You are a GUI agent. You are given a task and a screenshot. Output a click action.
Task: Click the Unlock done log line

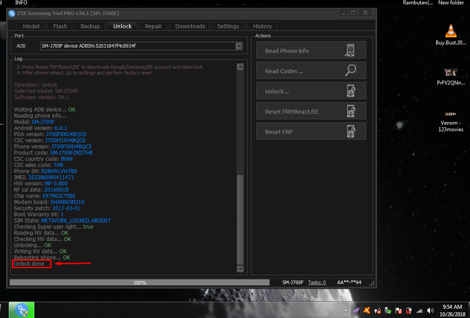pyautogui.click(x=29, y=264)
